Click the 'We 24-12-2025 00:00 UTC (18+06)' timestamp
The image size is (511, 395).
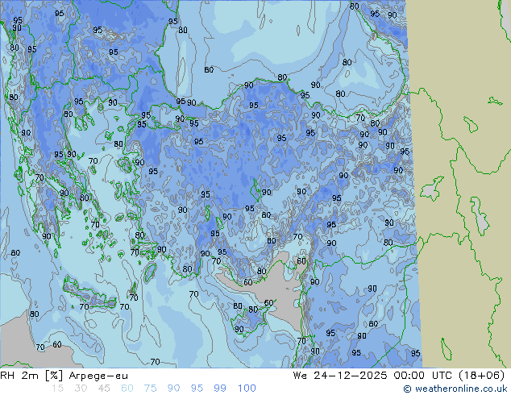tap(399, 376)
